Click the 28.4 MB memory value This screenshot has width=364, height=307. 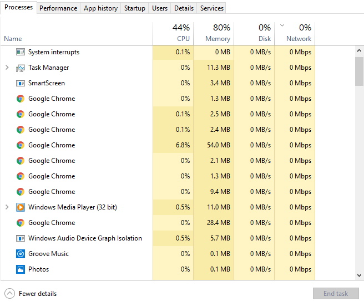point(219,223)
